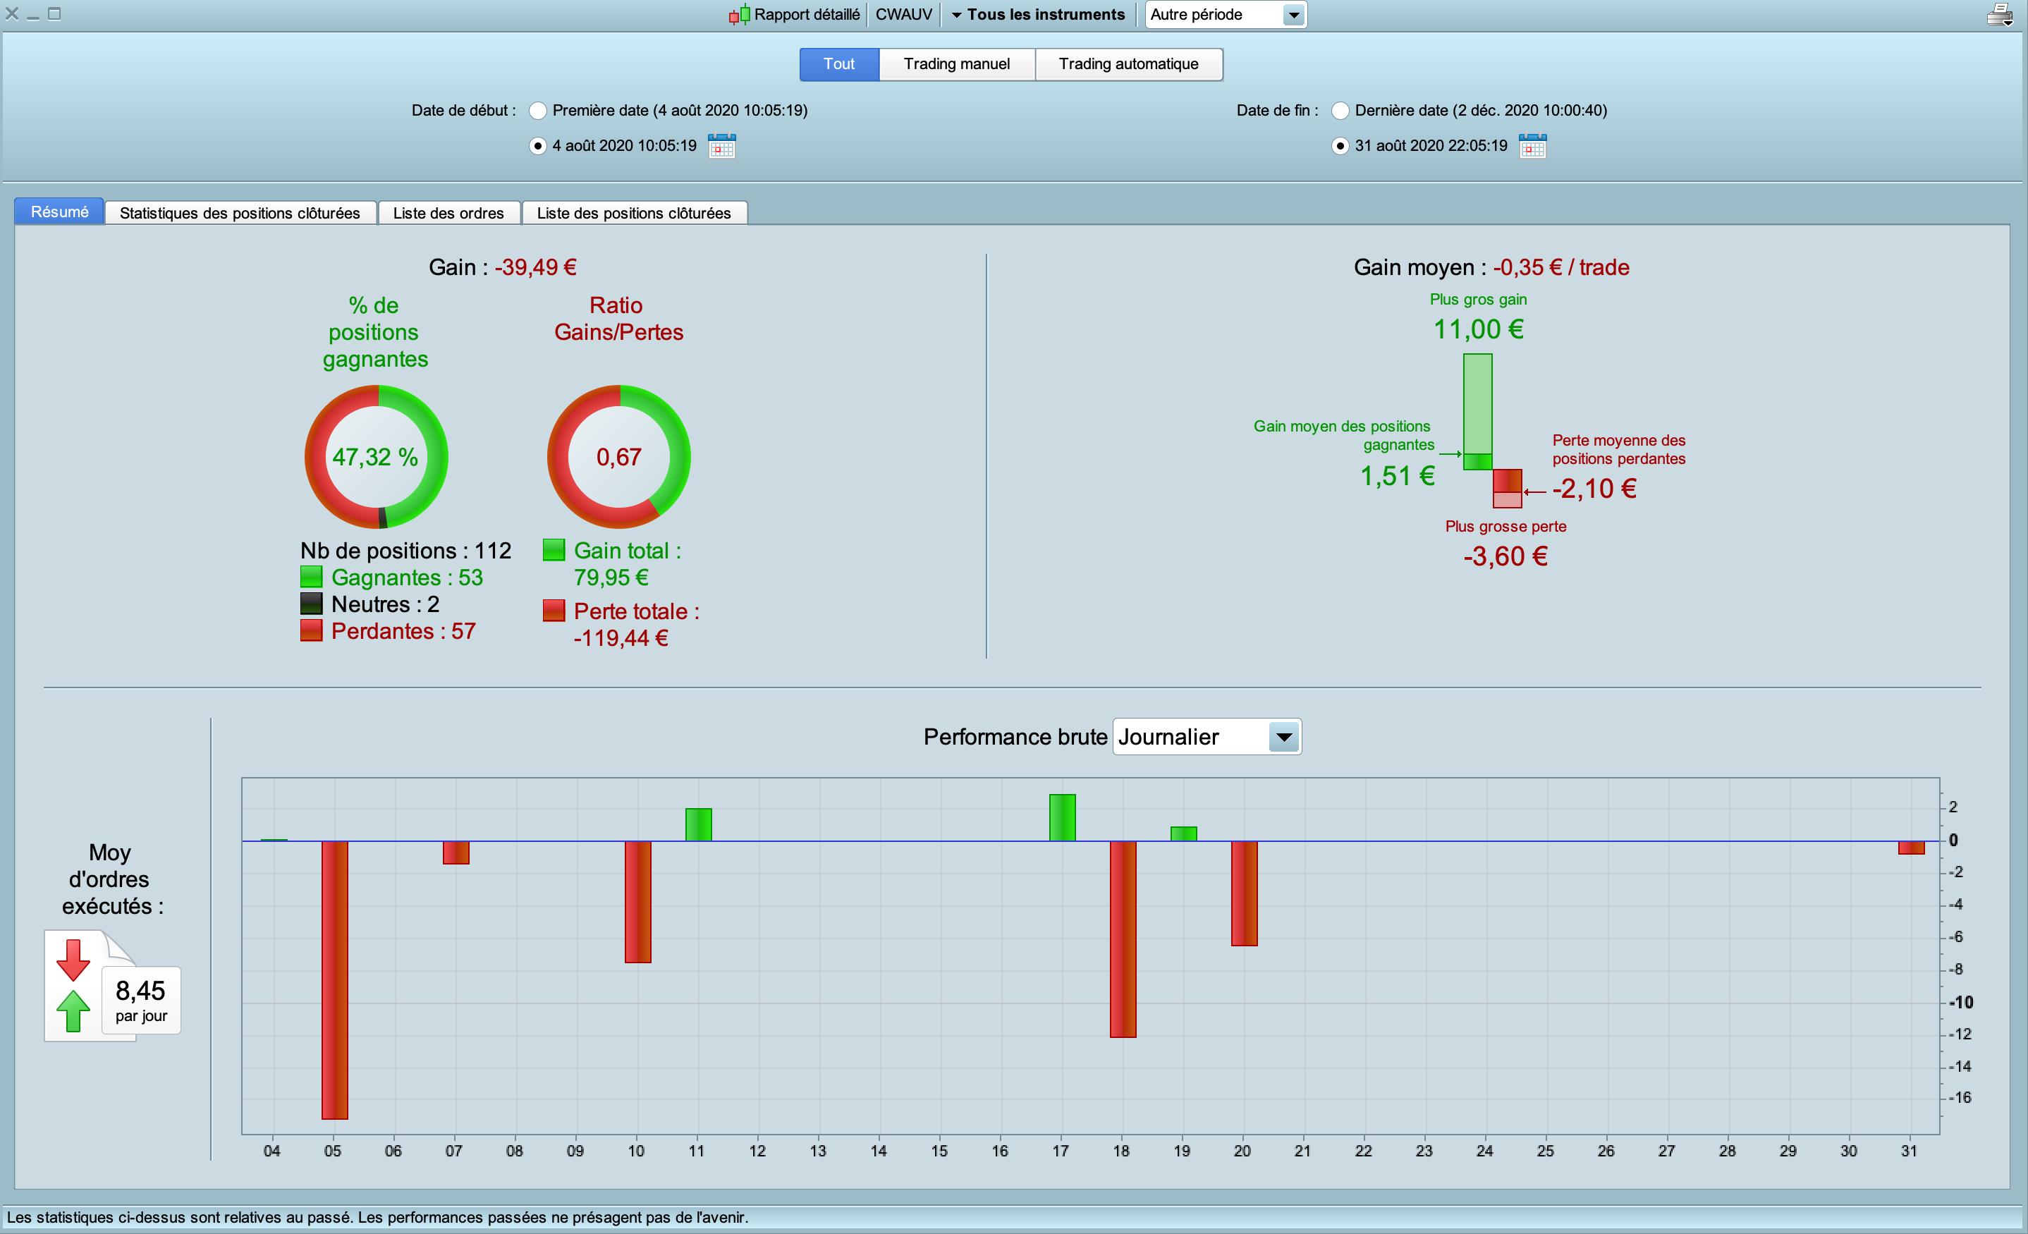Open the start date calendar picker

click(x=721, y=147)
